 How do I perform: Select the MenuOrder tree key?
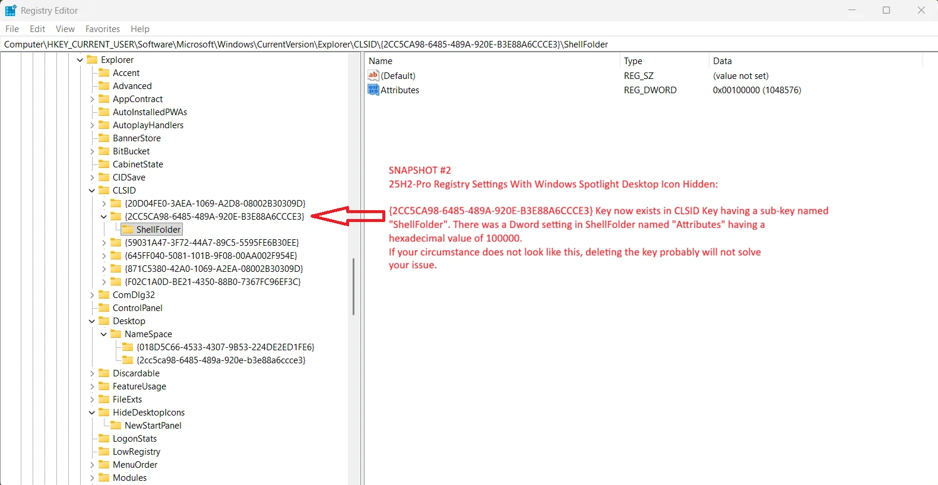pos(135,465)
